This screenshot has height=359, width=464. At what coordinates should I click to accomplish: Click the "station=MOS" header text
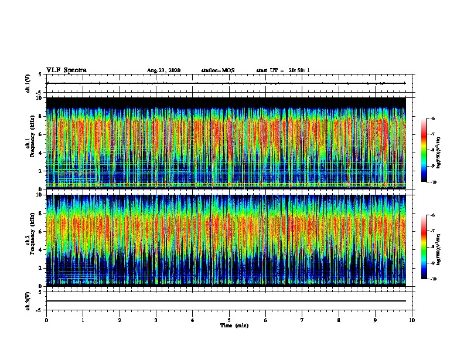(218, 70)
